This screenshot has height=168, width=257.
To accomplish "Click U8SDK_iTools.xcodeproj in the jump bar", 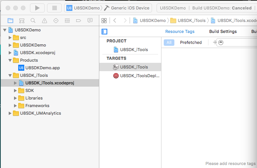I will coord(234,20).
